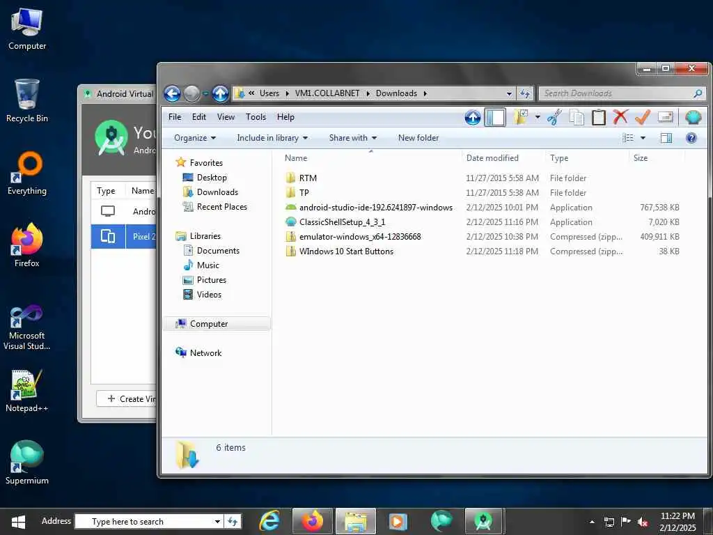
Task: Select Desktop in Favorites
Action: tap(212, 178)
